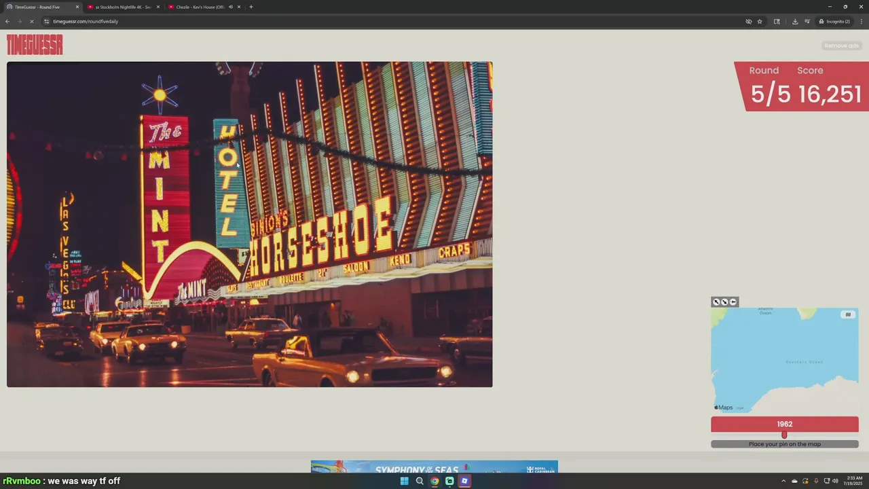Close the Chezile Kev's House tab

(x=239, y=7)
